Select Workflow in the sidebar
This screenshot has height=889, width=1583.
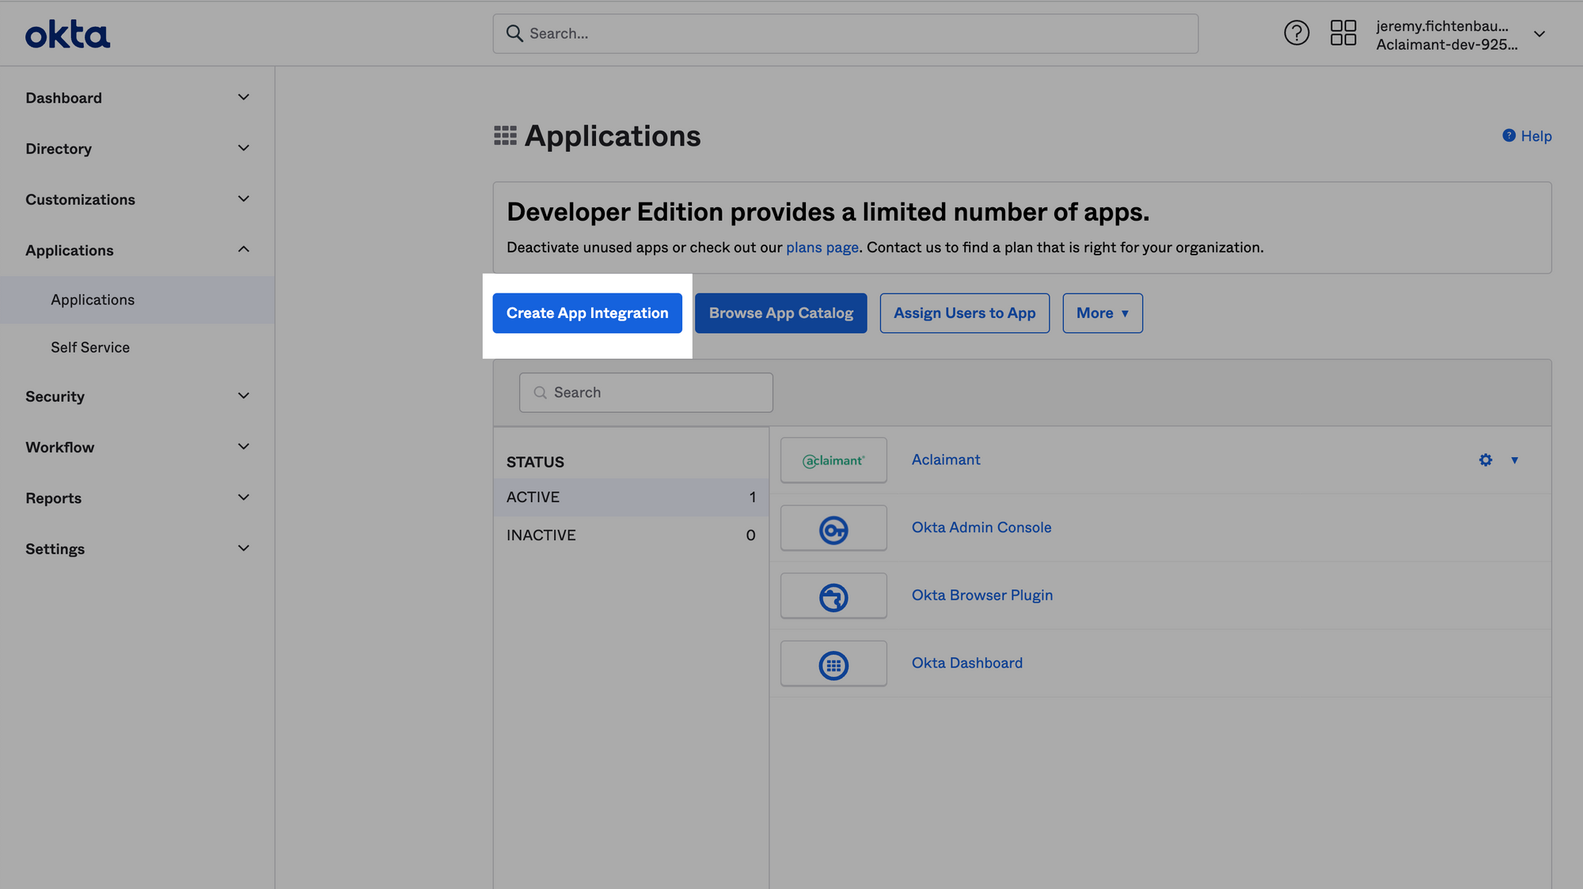[x=59, y=447]
